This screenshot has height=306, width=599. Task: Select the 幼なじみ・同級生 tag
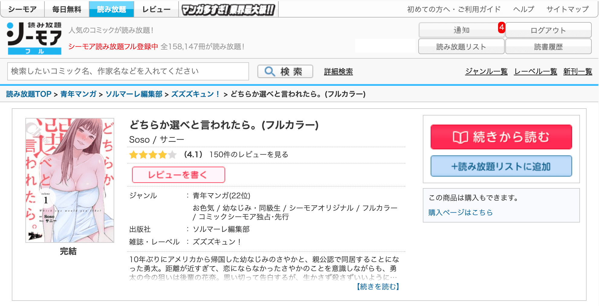coord(251,208)
